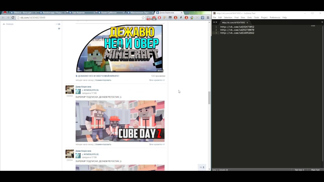Open #OVERJOYLOL link above Cube Day Z post
The image size is (324, 182).
91,90
